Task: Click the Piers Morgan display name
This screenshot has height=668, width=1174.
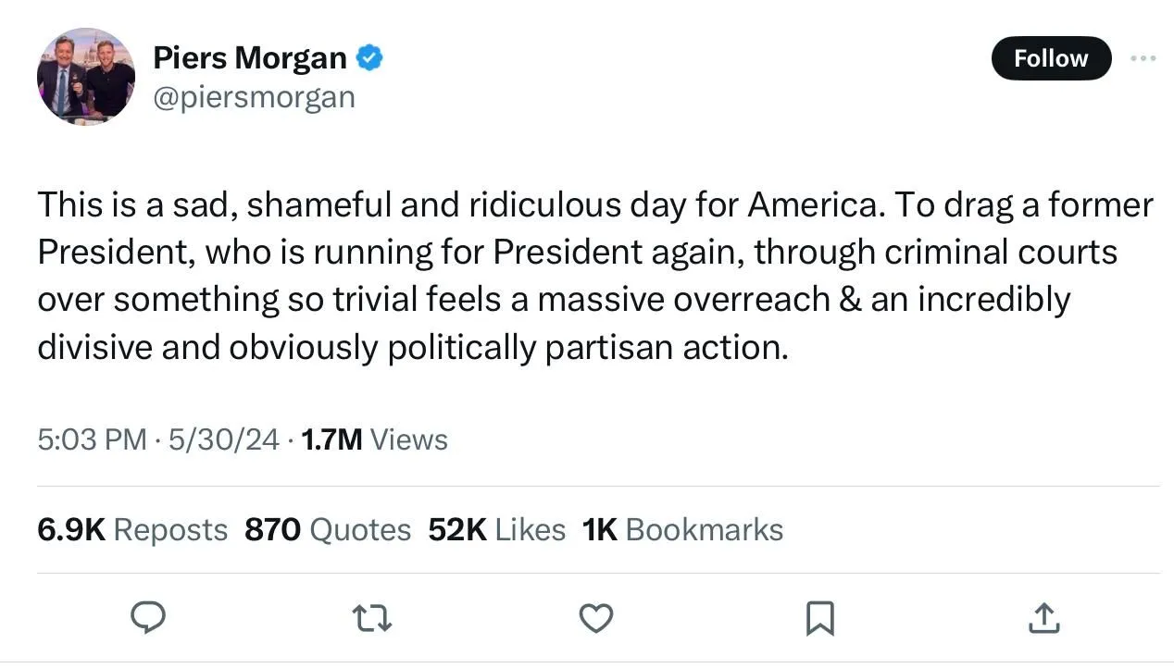Action: (249, 57)
